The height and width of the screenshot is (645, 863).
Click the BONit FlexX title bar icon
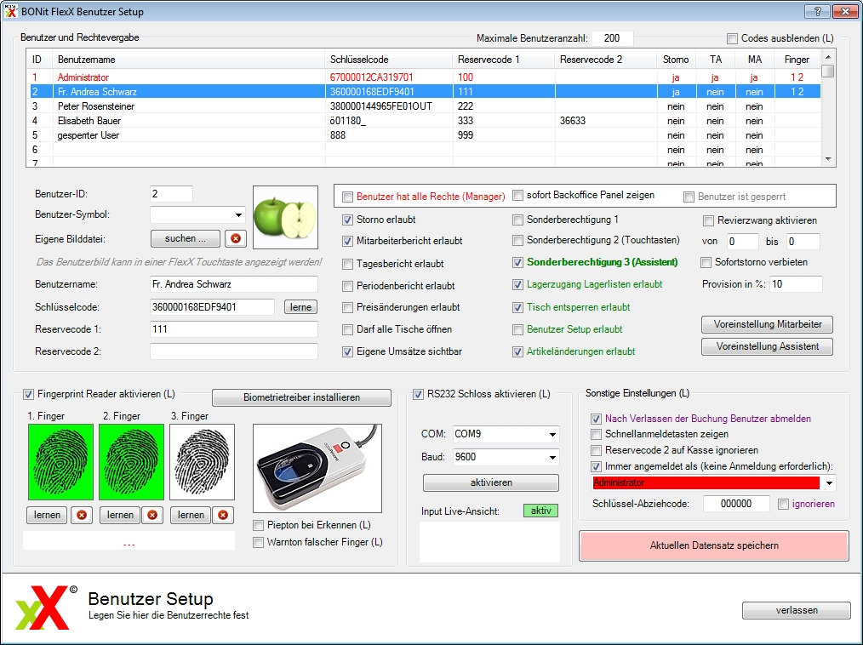pyautogui.click(x=10, y=11)
